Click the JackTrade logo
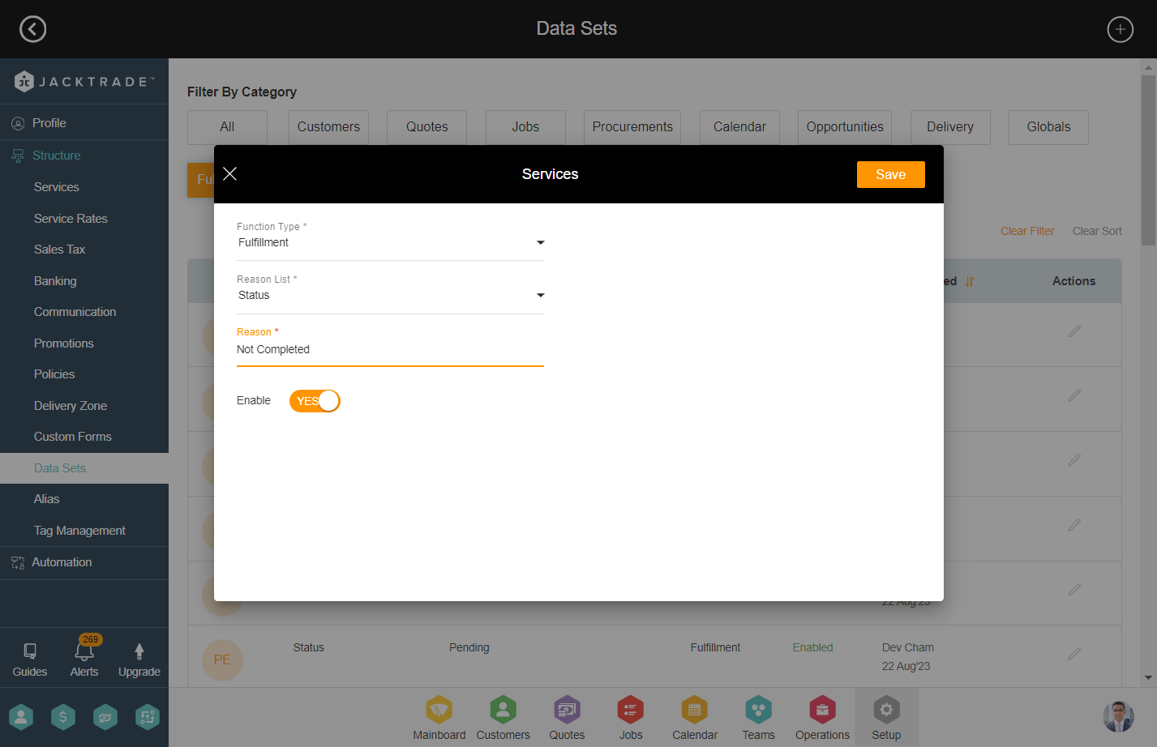This screenshot has height=747, width=1157. click(84, 81)
